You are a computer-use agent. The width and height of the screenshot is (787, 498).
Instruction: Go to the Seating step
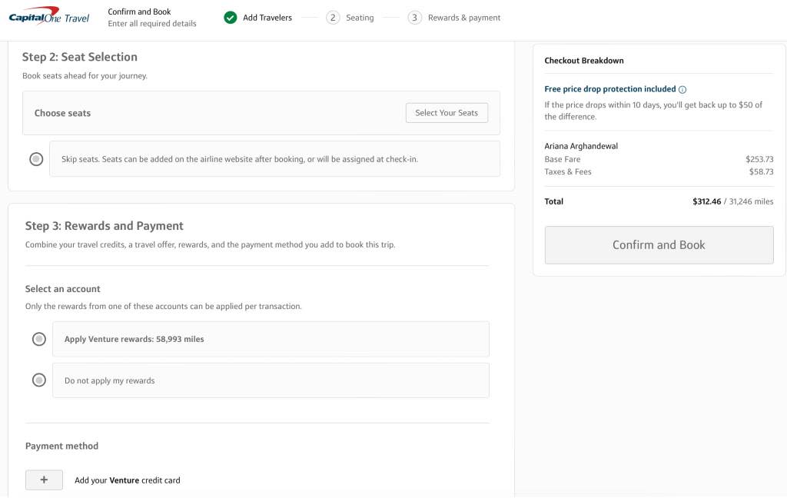pyautogui.click(x=360, y=18)
